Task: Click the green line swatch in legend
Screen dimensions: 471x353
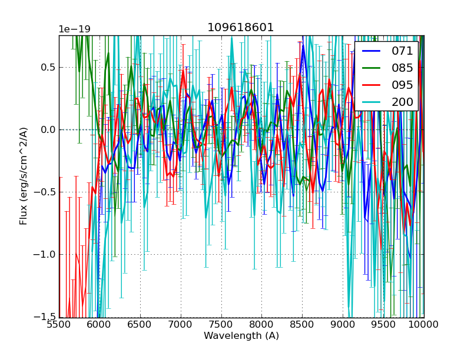Action: [x=372, y=68]
